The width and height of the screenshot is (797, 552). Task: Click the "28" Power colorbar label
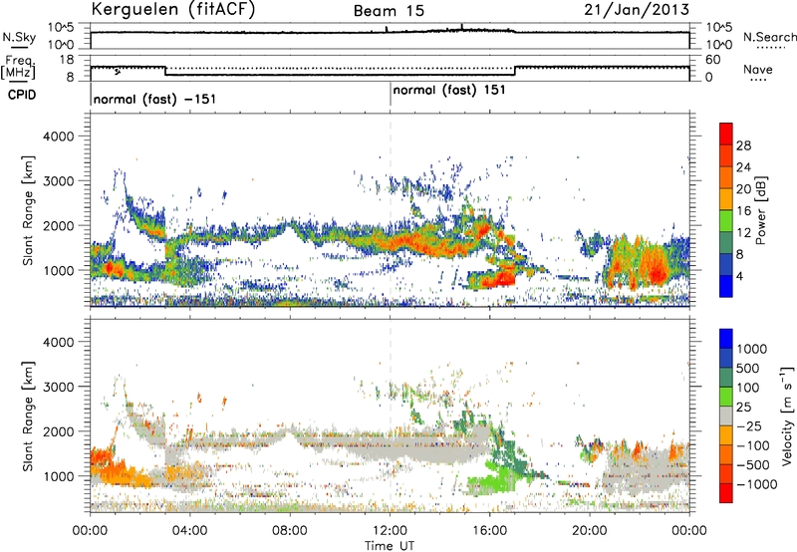click(x=743, y=145)
